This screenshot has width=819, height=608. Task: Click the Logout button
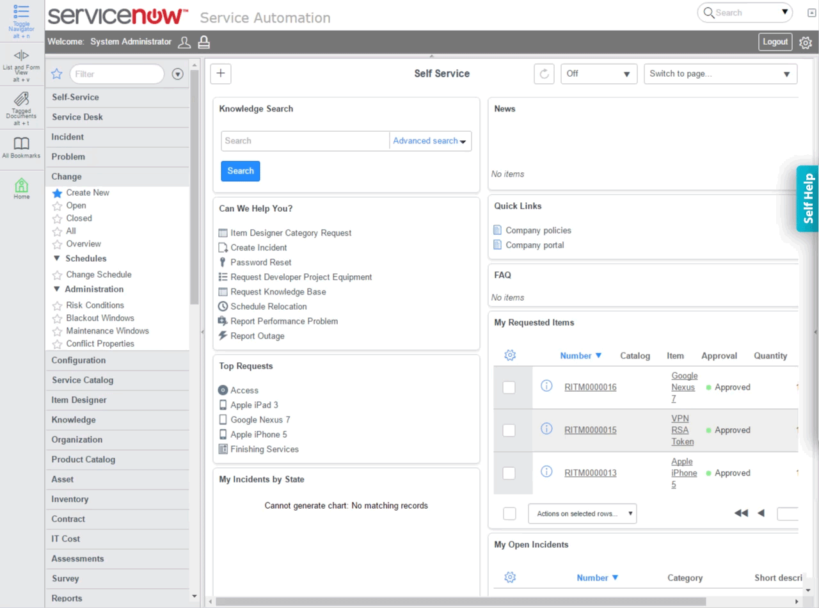pos(775,42)
